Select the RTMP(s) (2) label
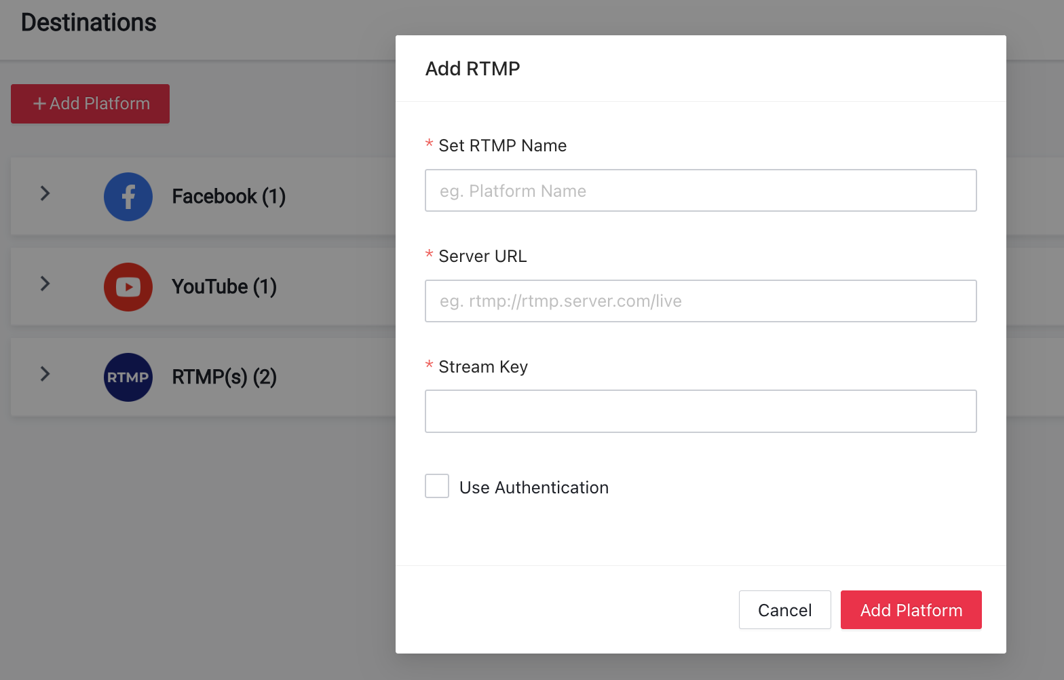 (x=225, y=377)
